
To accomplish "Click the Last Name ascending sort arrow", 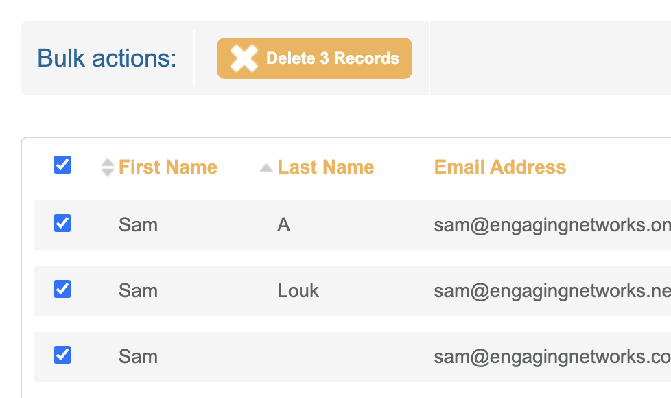I will tap(266, 167).
